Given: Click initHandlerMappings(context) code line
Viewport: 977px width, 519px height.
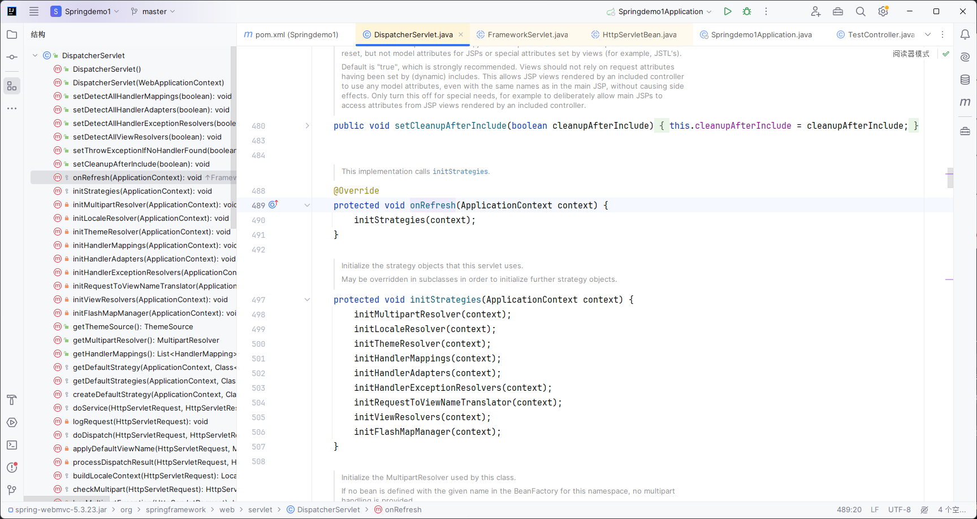Looking at the screenshot, I should point(427,359).
